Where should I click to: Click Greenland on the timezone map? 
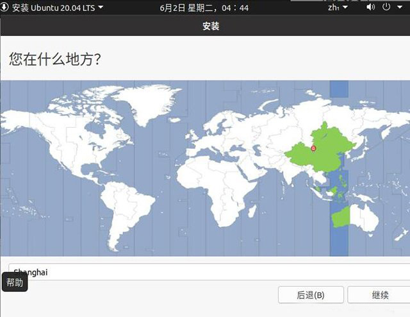(x=147, y=103)
